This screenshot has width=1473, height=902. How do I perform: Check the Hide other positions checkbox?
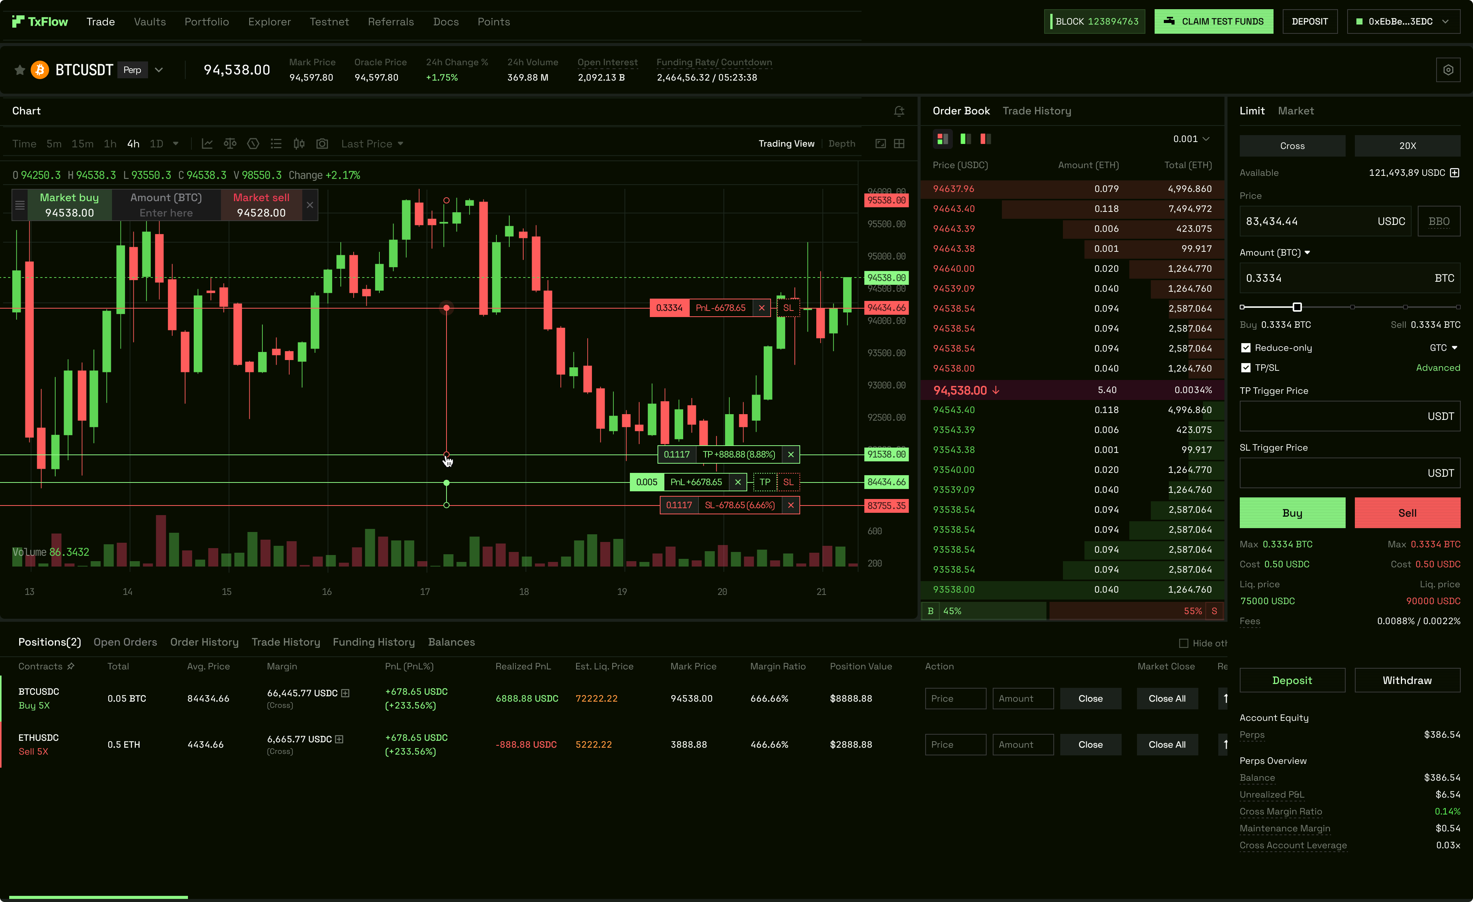point(1184,643)
